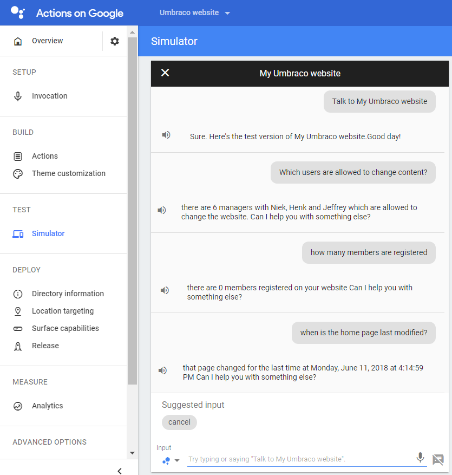Click the ADVANCED OPTIONS section heading

(x=50, y=443)
